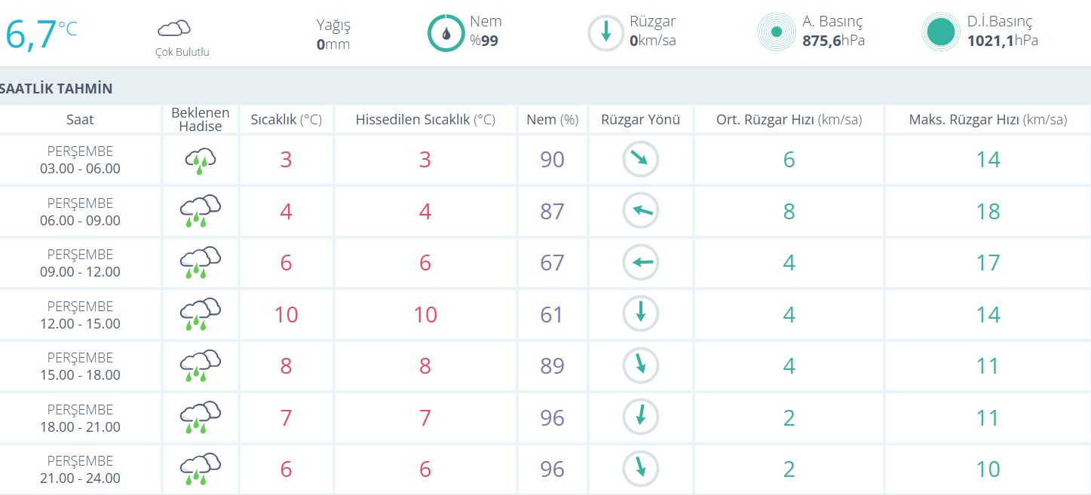This screenshot has width=1091, height=495.
Task: Click the D.İ.Basınç solid circle icon
Action: click(940, 32)
